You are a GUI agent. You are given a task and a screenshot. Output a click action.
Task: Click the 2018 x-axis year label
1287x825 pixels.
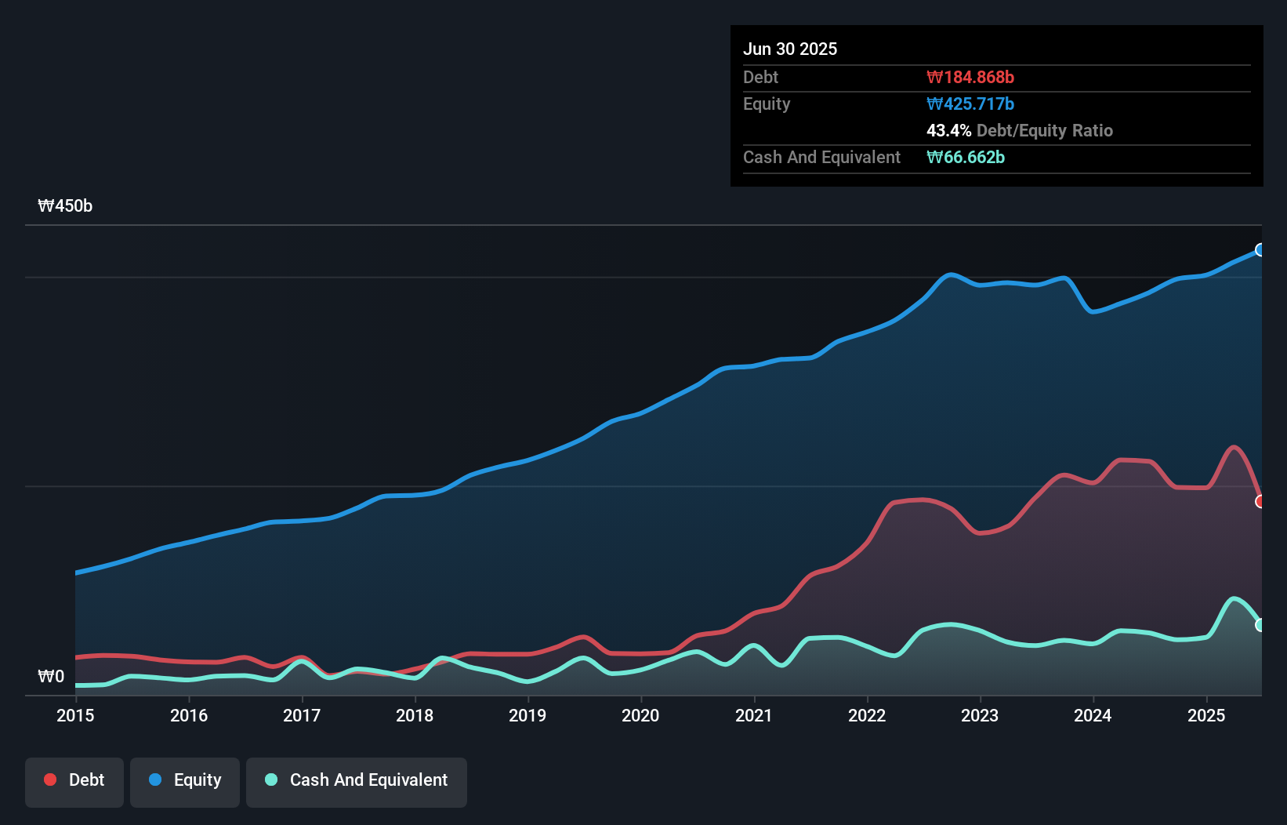(x=415, y=715)
